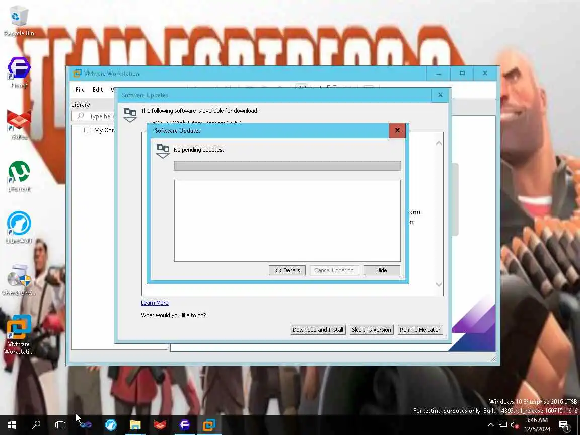
Task: Open the µTorrent desktop shortcut
Action: tap(19, 176)
